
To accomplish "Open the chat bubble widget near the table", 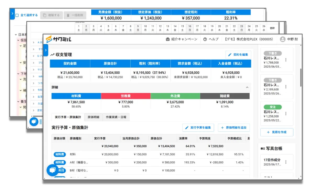I will (52, 170).
